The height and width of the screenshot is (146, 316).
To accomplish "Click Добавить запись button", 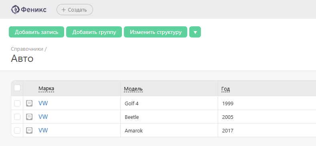I will pos(36,32).
